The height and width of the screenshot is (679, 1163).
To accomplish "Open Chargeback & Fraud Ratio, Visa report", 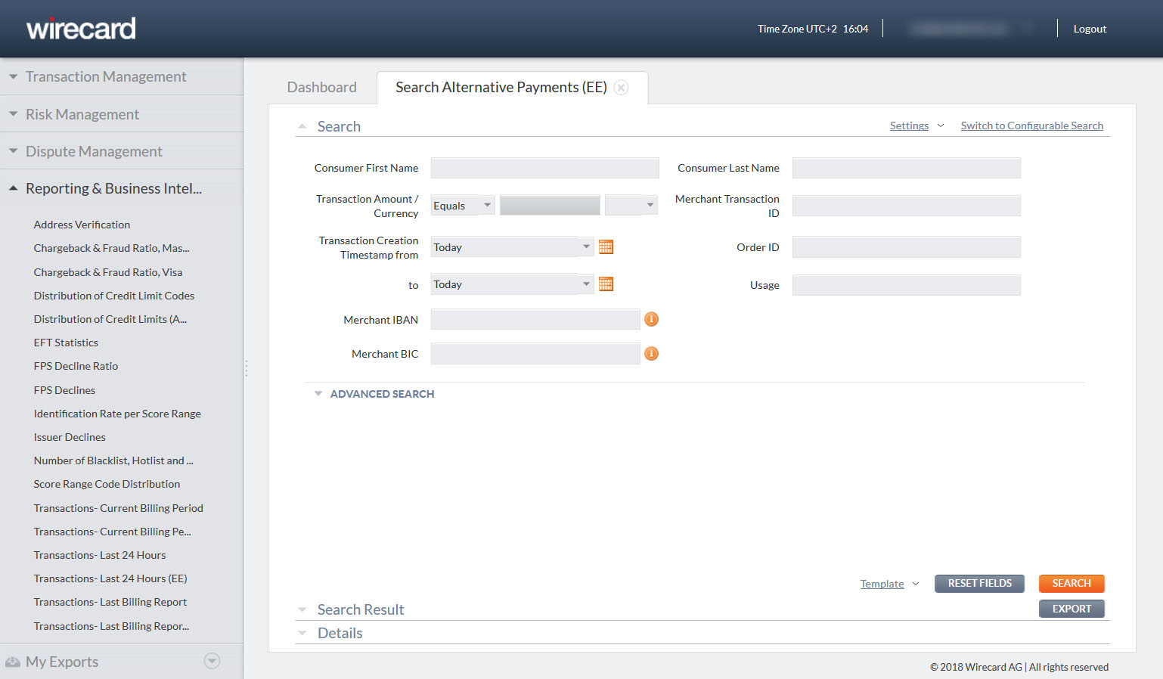I will [x=108, y=272].
